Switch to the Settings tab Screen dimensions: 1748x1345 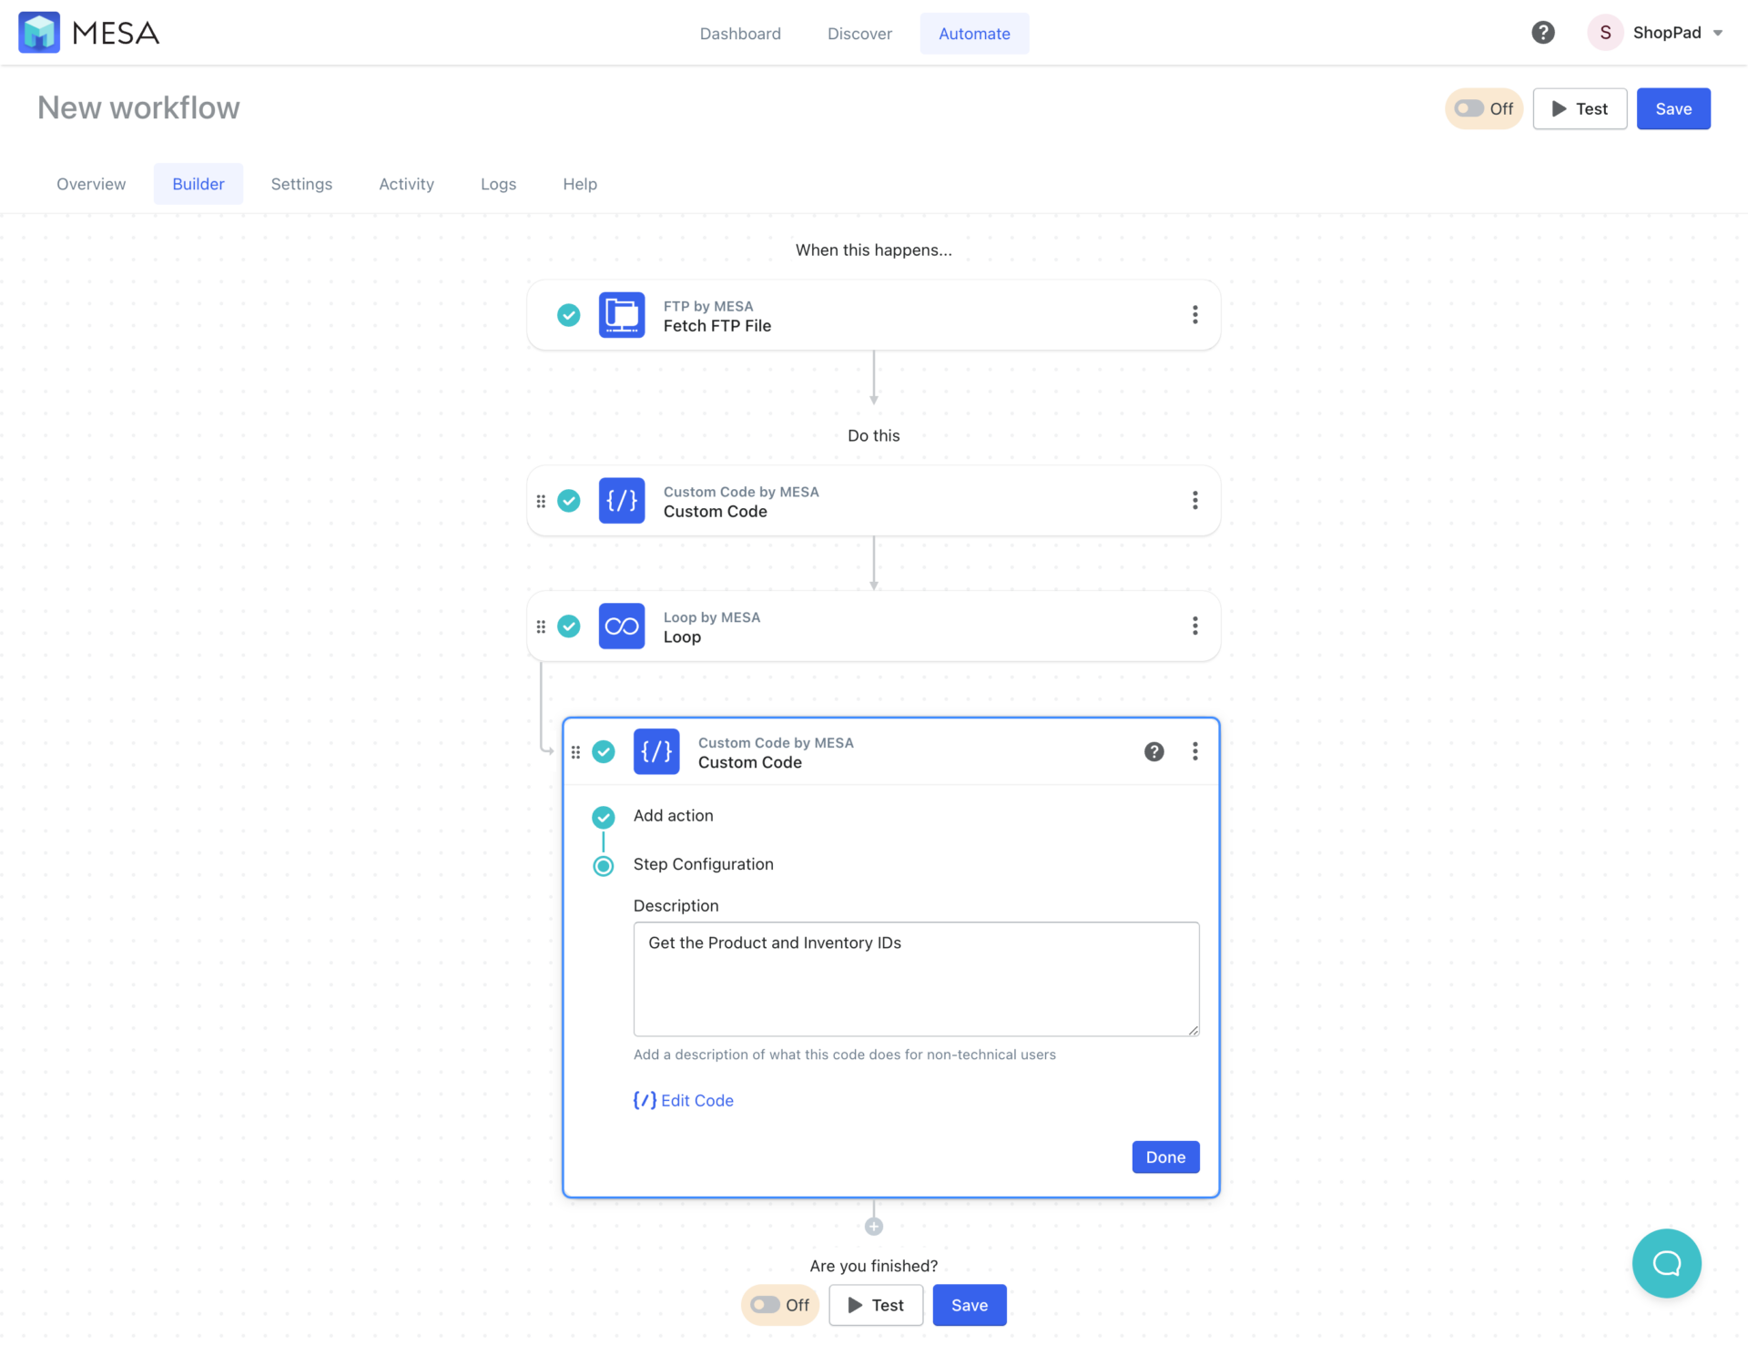(x=301, y=183)
